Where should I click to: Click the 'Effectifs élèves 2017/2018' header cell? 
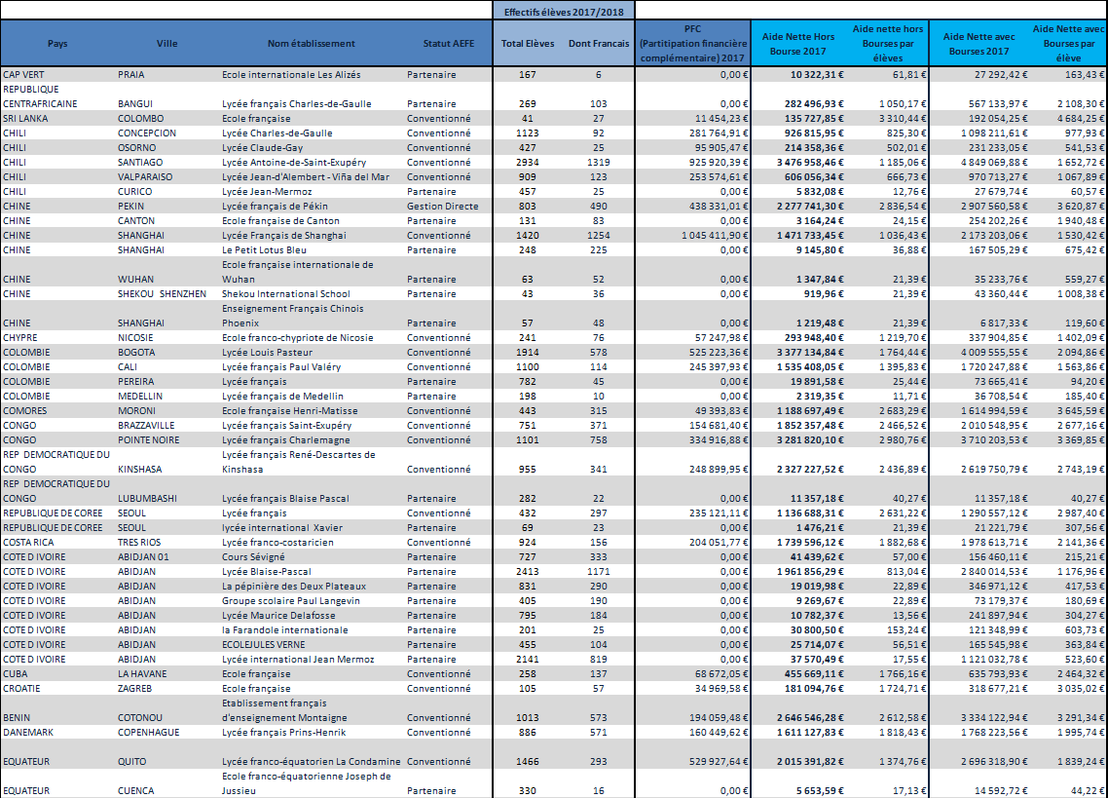(x=564, y=11)
